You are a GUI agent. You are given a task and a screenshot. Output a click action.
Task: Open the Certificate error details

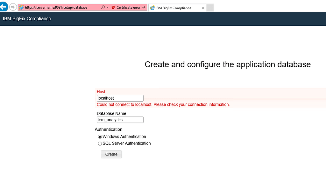[128, 8]
